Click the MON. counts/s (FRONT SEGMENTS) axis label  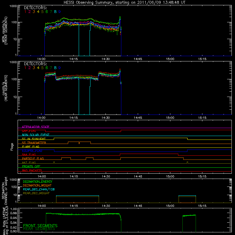pyautogui.click(x=4, y=31)
